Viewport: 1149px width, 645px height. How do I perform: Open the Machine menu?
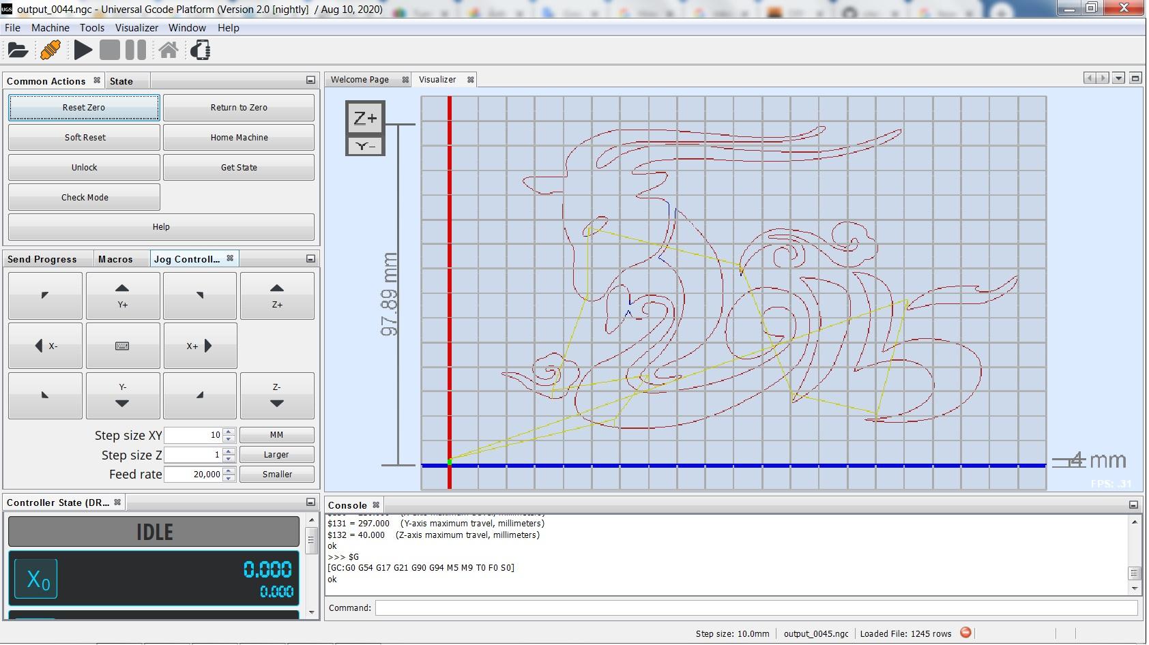pyautogui.click(x=50, y=28)
